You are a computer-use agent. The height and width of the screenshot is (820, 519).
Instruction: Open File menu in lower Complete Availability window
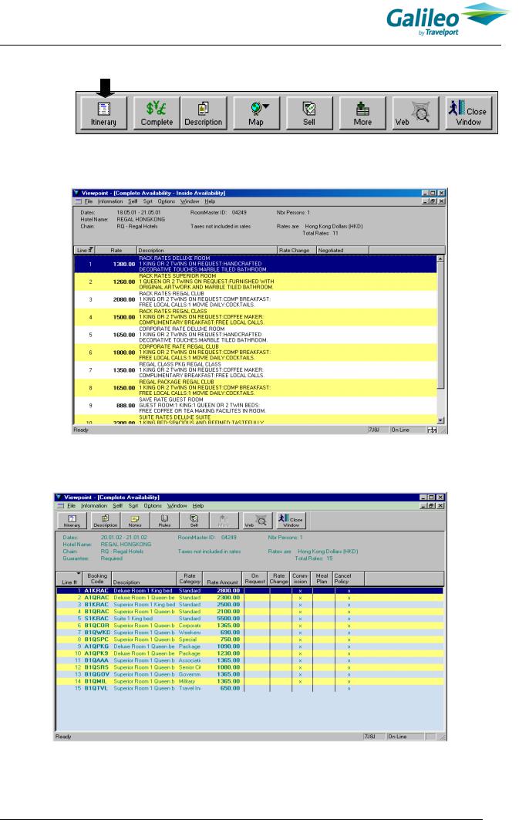(72, 506)
